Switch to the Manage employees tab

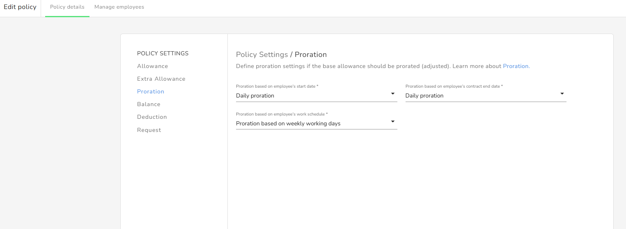(x=119, y=7)
